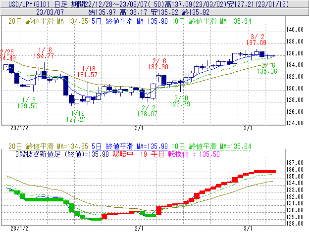Click the 2/1 date under lower chart
309x235 pixels.
pos(139,229)
